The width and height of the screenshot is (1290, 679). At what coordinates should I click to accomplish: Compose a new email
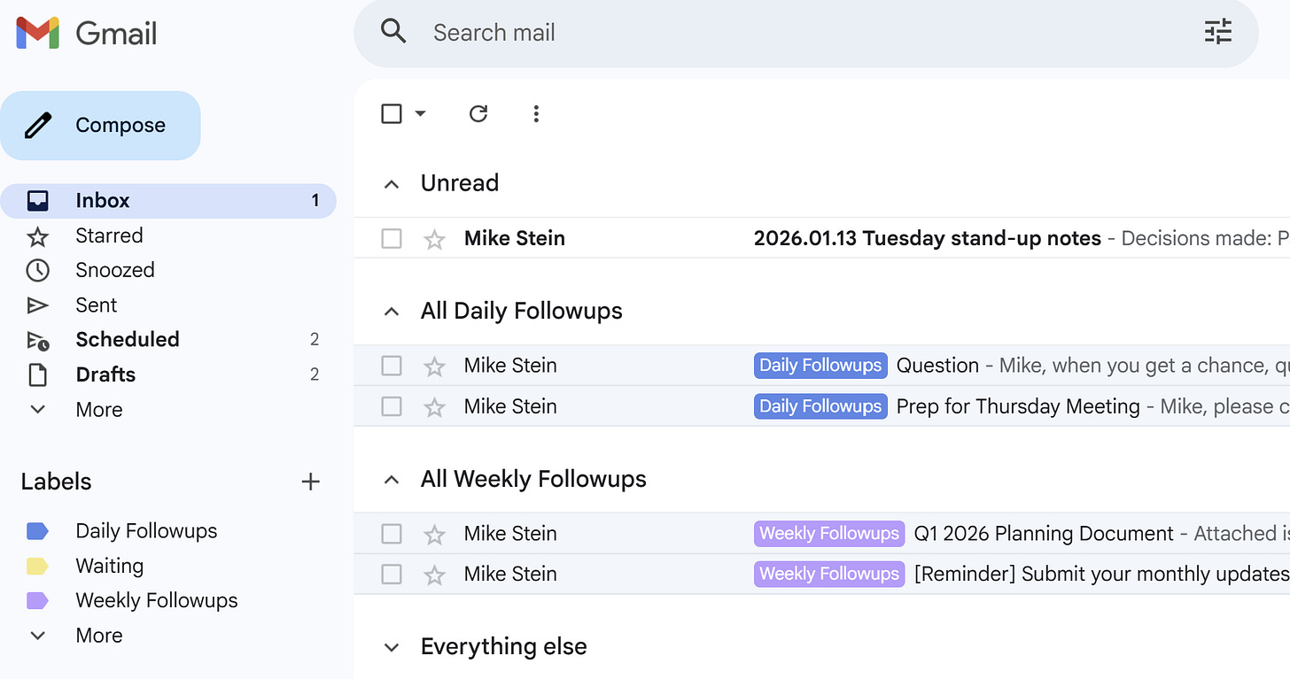[x=100, y=126]
